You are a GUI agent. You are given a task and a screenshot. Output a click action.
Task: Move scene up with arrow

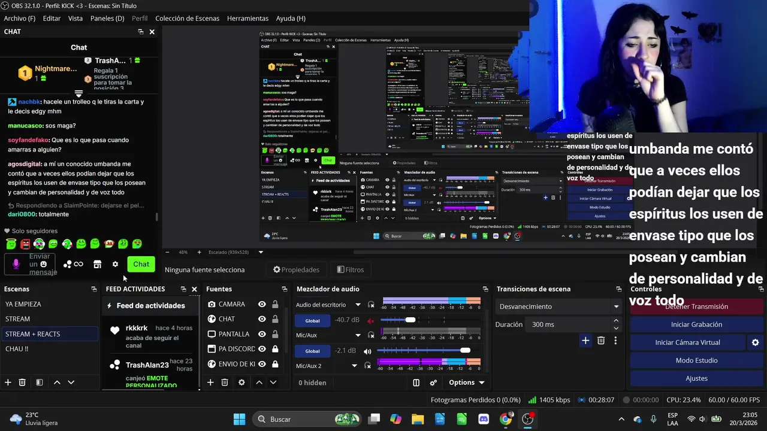pos(57,383)
